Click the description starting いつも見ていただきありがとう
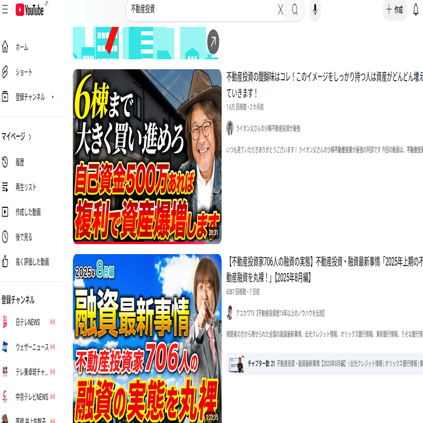The image size is (423, 423). 324,150
